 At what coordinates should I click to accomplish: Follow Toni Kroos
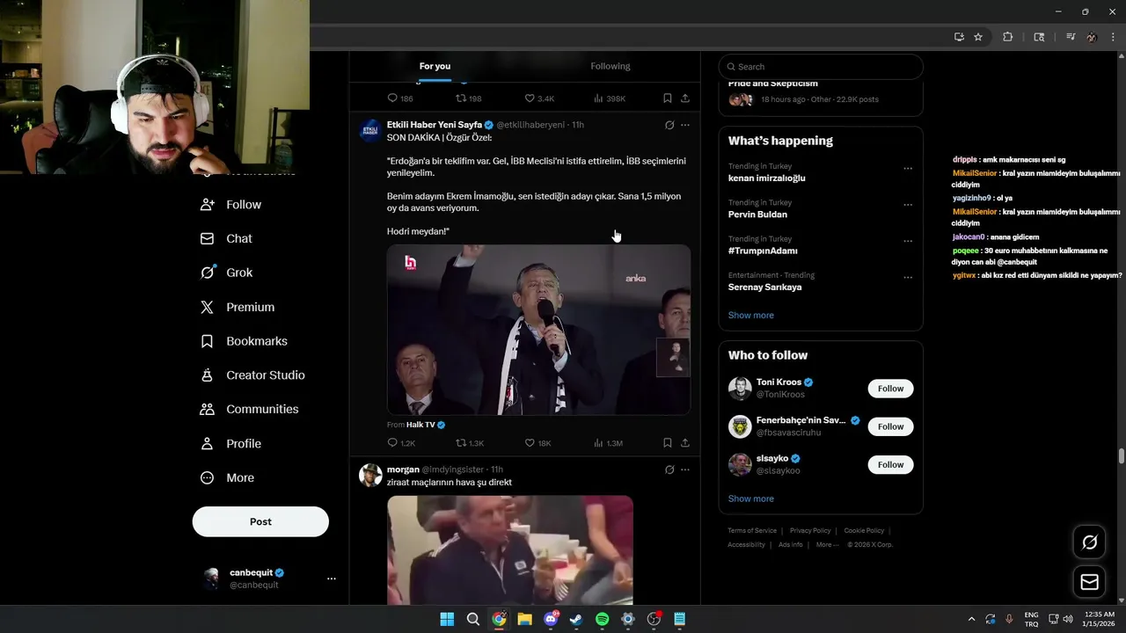[890, 389]
